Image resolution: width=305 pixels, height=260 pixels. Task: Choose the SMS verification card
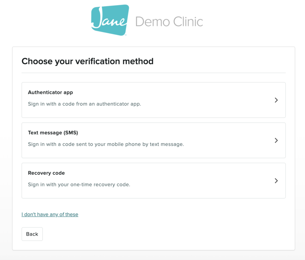coord(154,140)
